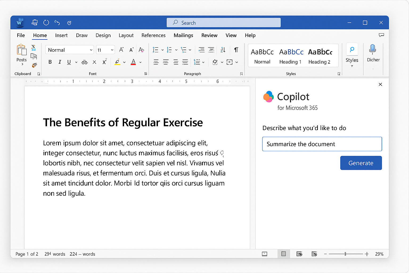Center align the paragraph text

[x=166, y=62]
